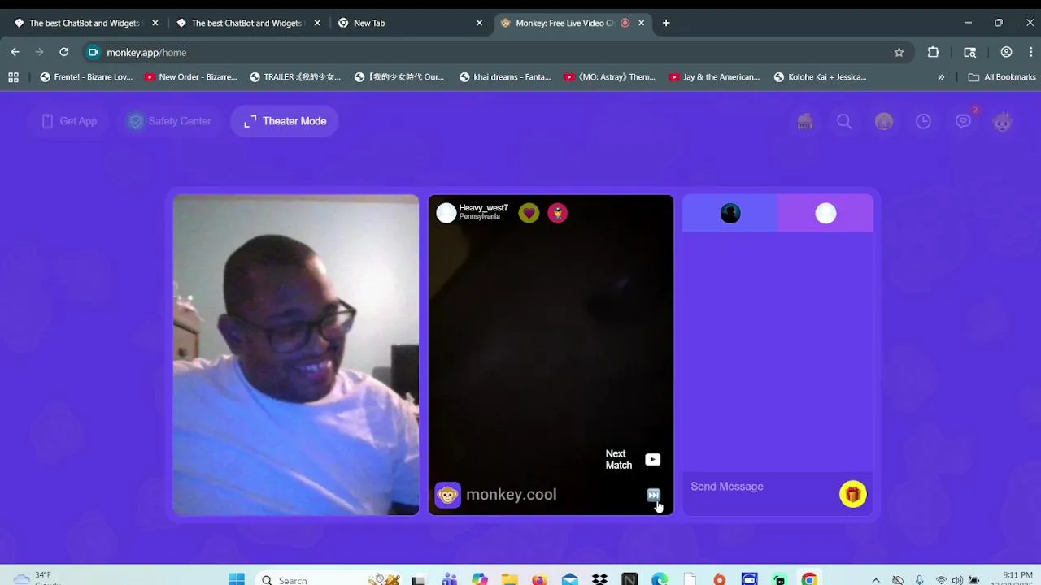Switch to the second ChatBot and Widgets tab
1041x585 pixels.
pos(246,23)
